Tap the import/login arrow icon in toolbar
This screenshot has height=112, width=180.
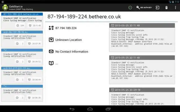tap(157, 8)
